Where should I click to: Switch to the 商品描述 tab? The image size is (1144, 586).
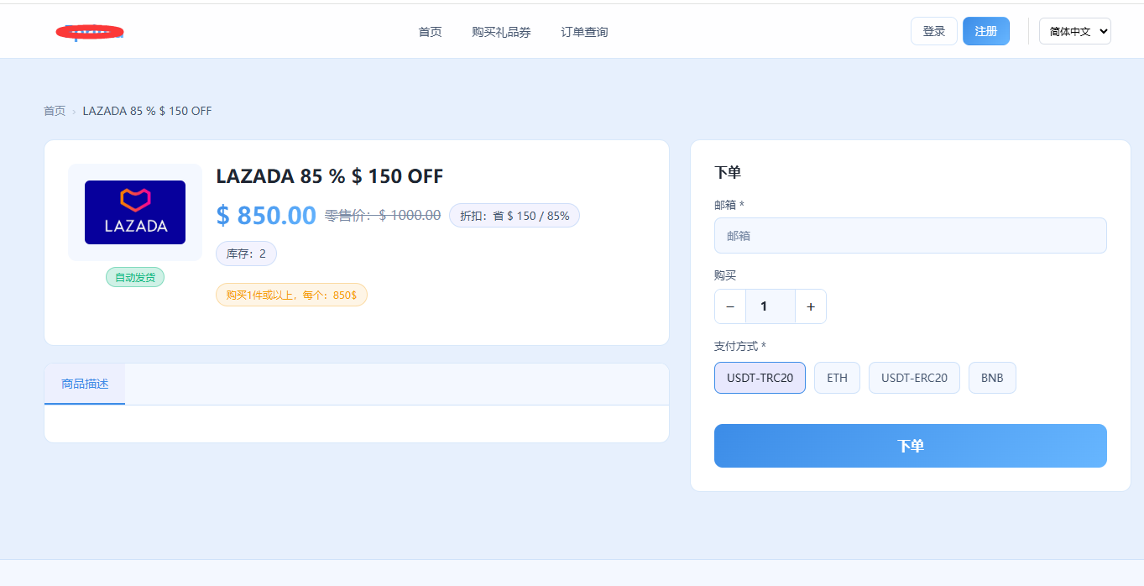click(x=84, y=383)
